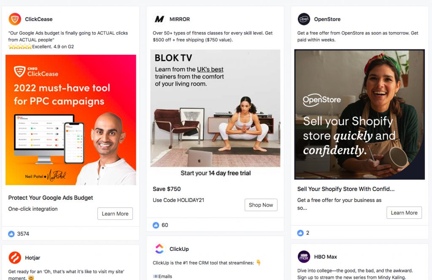Click the like icon under OpenStore ad
This screenshot has height=280, width=432.
click(x=300, y=233)
